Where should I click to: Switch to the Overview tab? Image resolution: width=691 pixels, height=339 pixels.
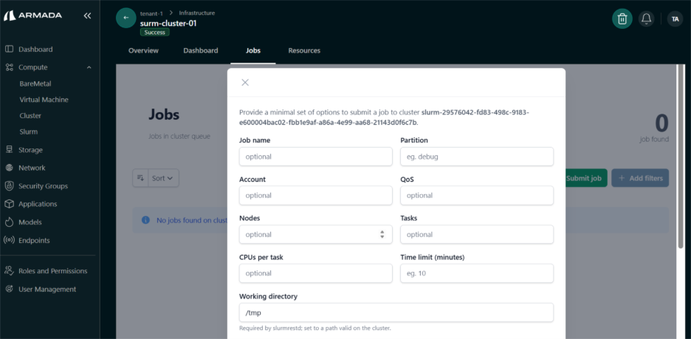(143, 50)
